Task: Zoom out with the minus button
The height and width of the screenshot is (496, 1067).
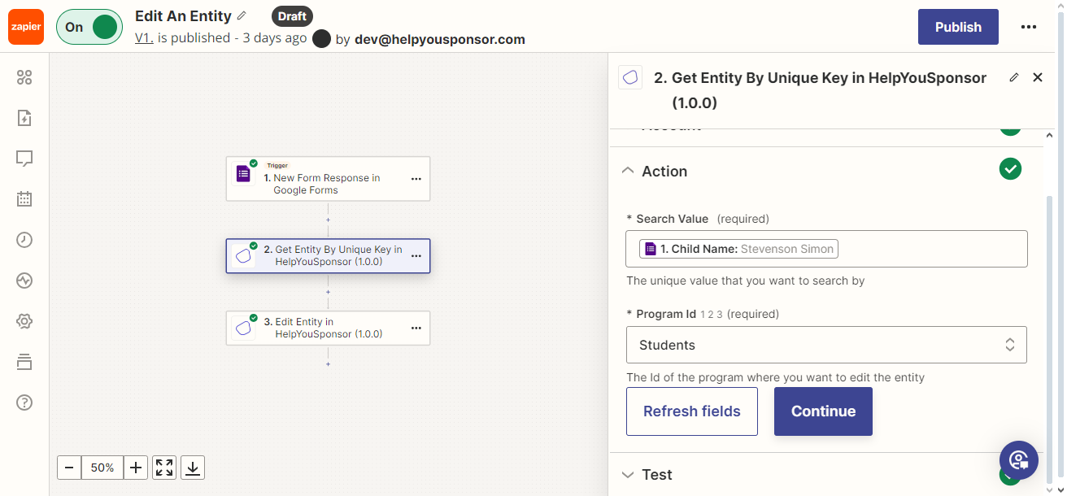Action: (x=69, y=468)
